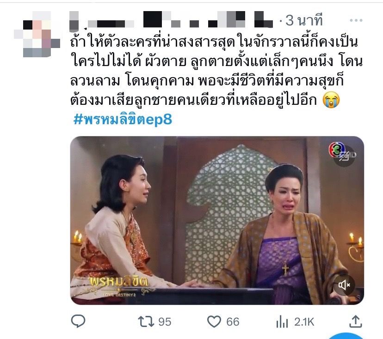
Task: Click the retweet arrows icon
Action: (x=146, y=321)
